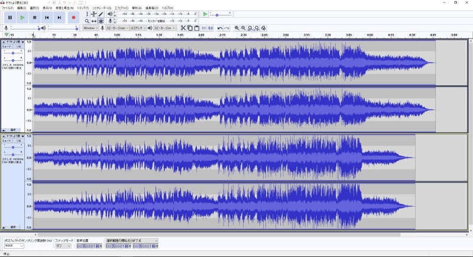
Task: Collapse the second track using arrow
Action: (x=4, y=227)
